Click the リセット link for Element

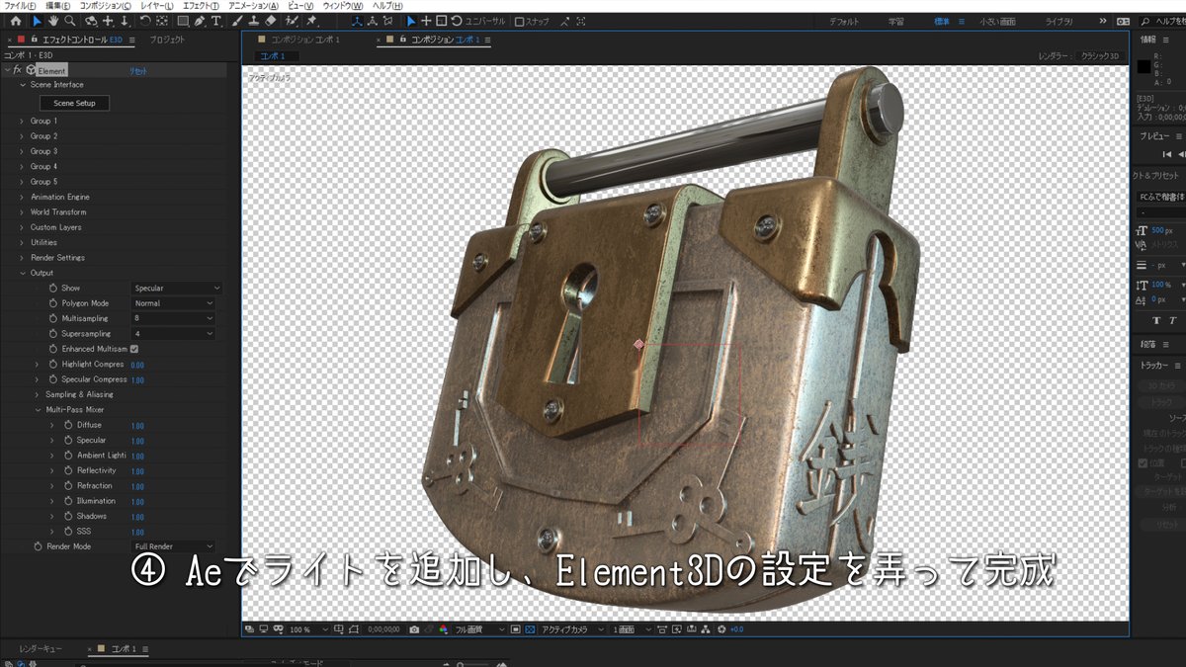tap(139, 71)
